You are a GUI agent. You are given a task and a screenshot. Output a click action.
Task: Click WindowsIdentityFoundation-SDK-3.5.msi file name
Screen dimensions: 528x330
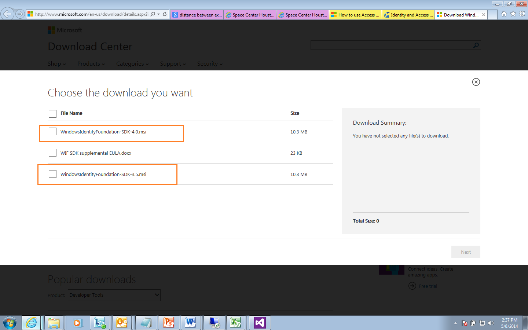pyautogui.click(x=103, y=175)
